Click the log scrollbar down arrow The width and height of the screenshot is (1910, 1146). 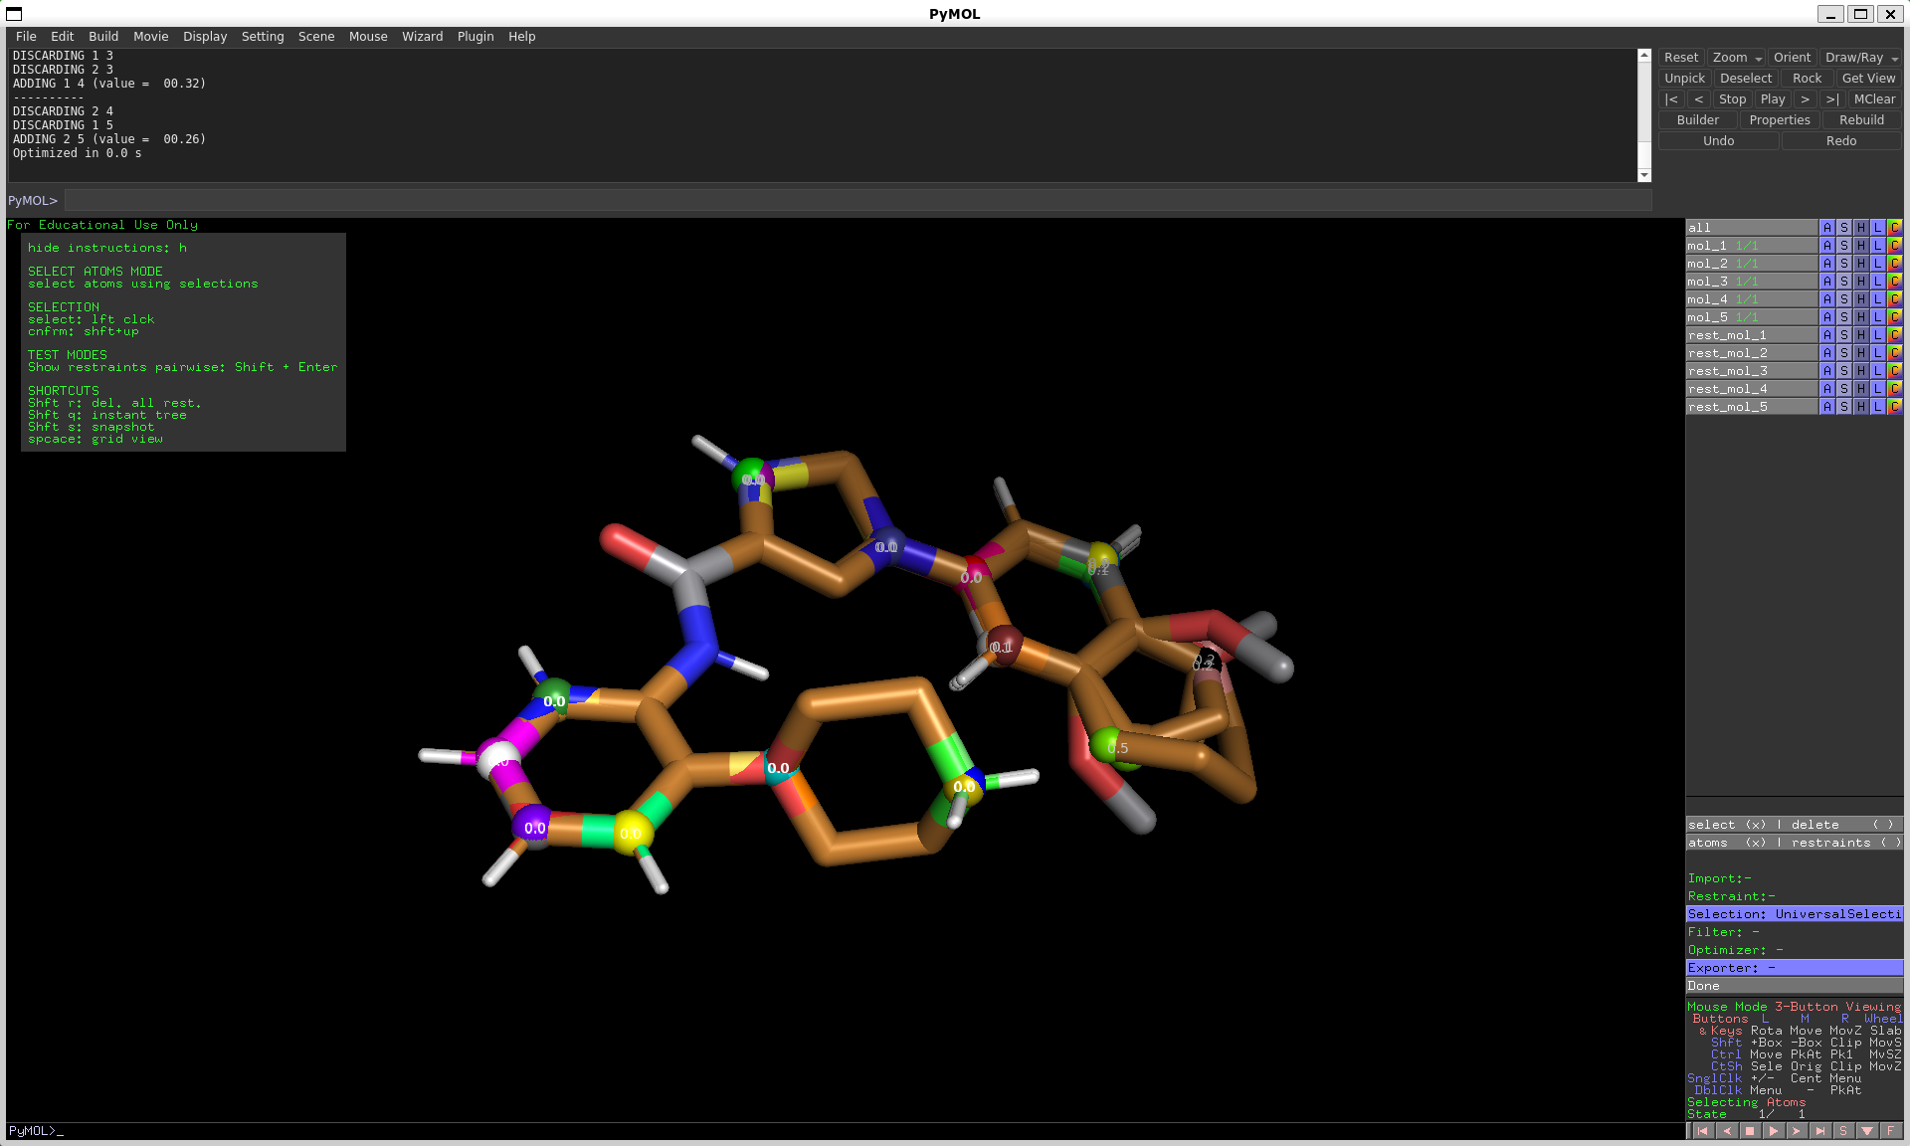coord(1644,175)
